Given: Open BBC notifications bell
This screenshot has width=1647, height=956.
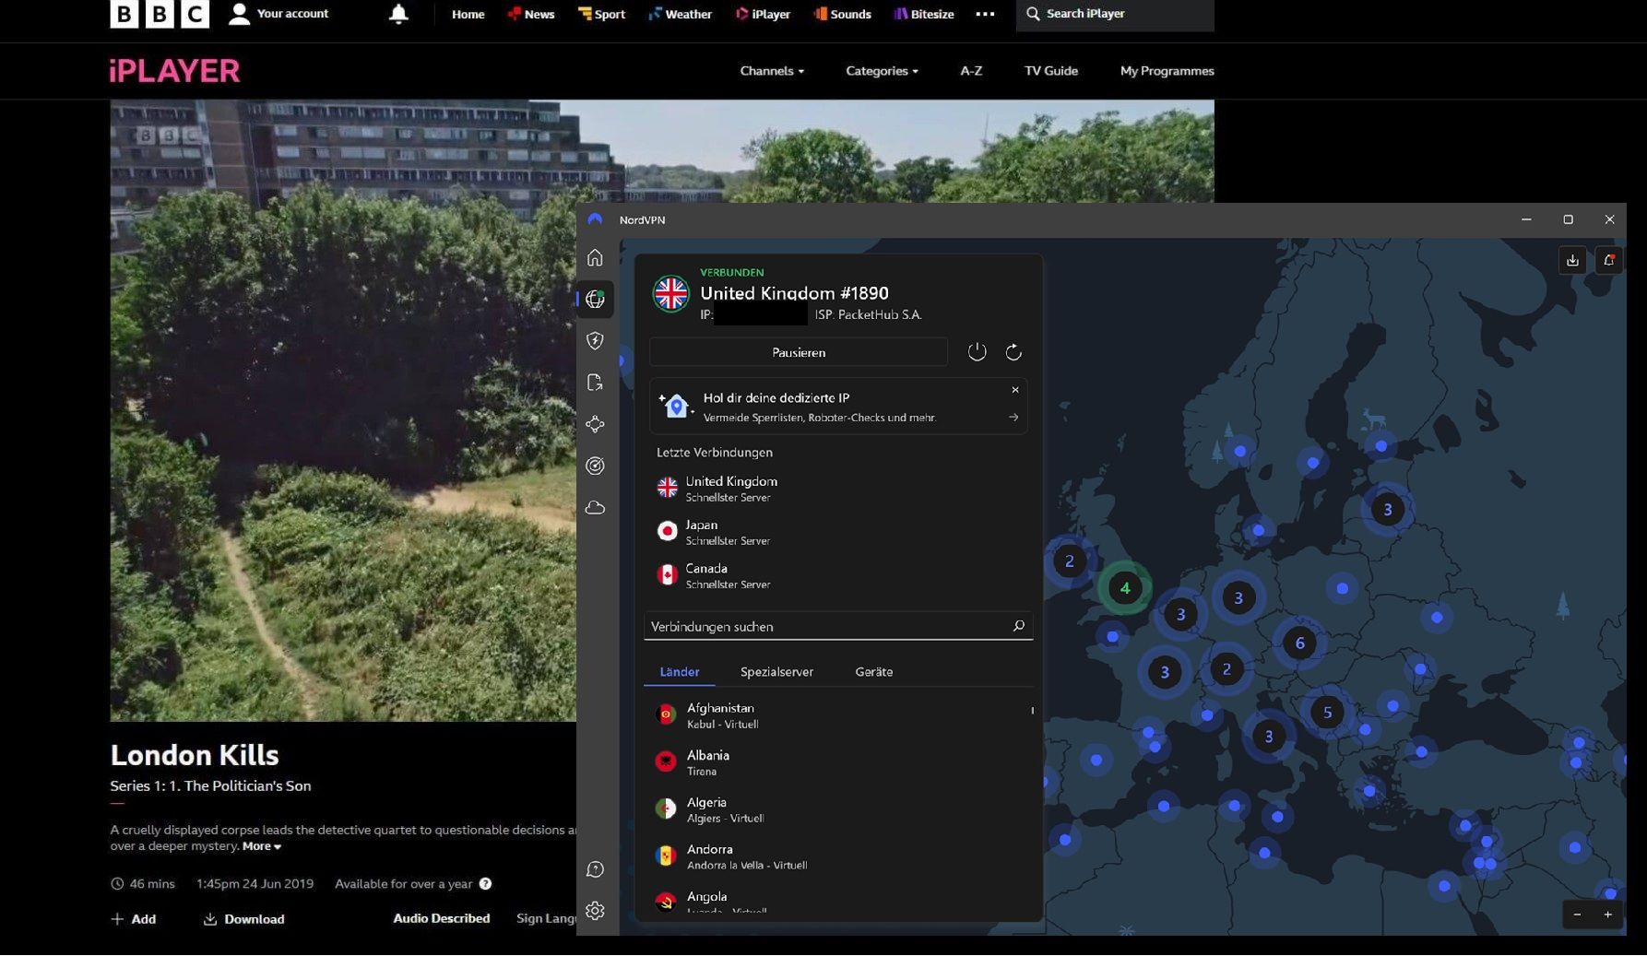Looking at the screenshot, I should [x=398, y=14].
